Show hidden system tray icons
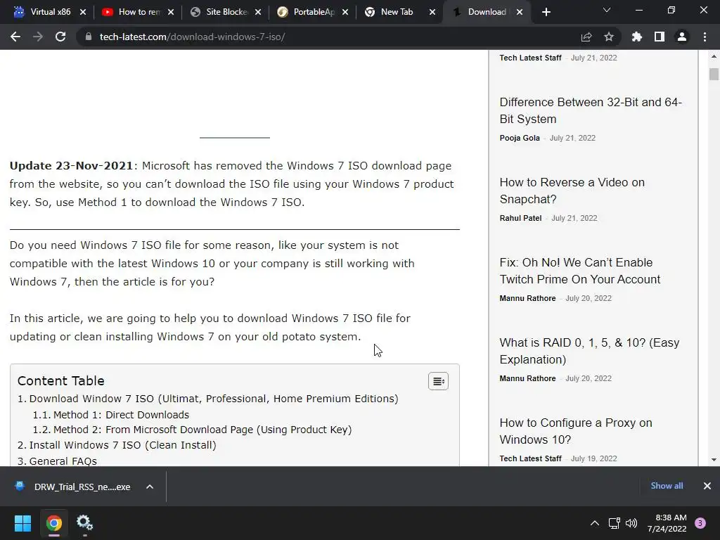Screen dimensions: 720x540 click(x=595, y=523)
